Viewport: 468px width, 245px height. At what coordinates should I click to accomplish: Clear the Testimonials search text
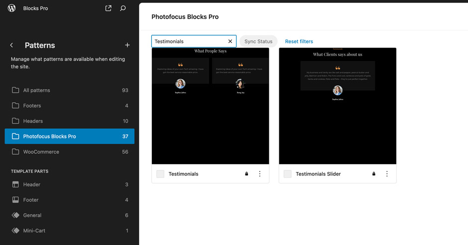230,42
